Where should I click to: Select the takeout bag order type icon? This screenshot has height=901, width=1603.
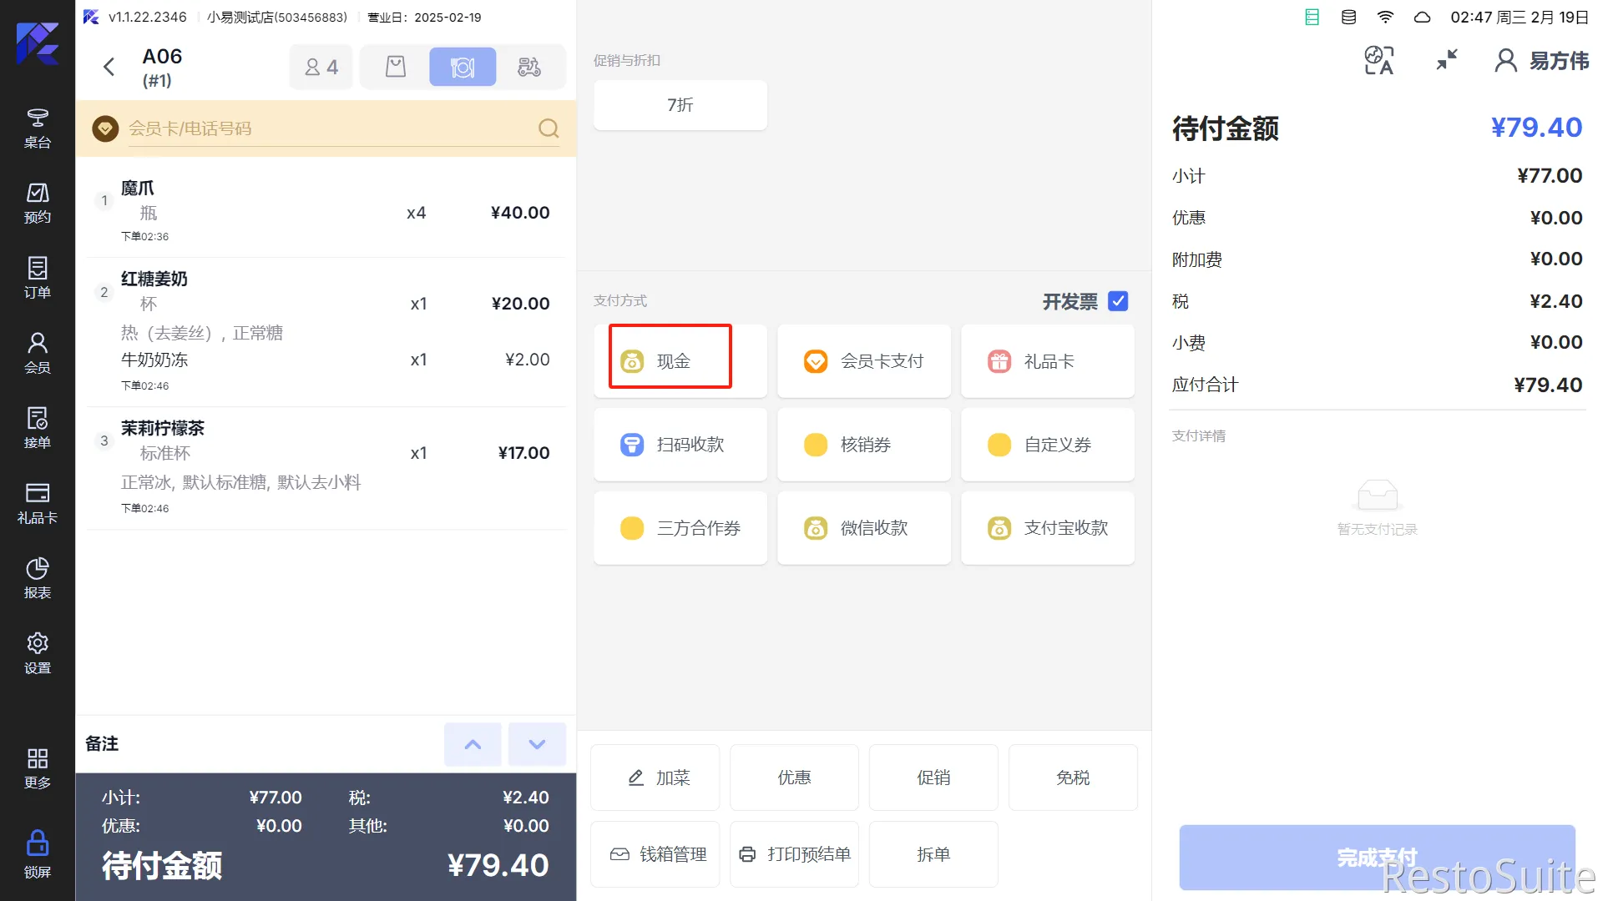[x=396, y=67]
